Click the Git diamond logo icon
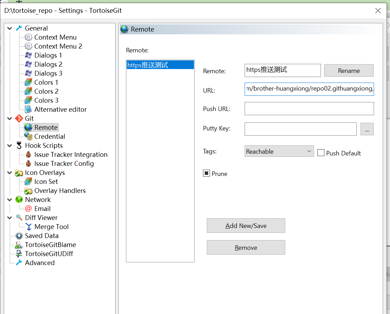Screen dimensions: 390x314 (x=19, y=118)
